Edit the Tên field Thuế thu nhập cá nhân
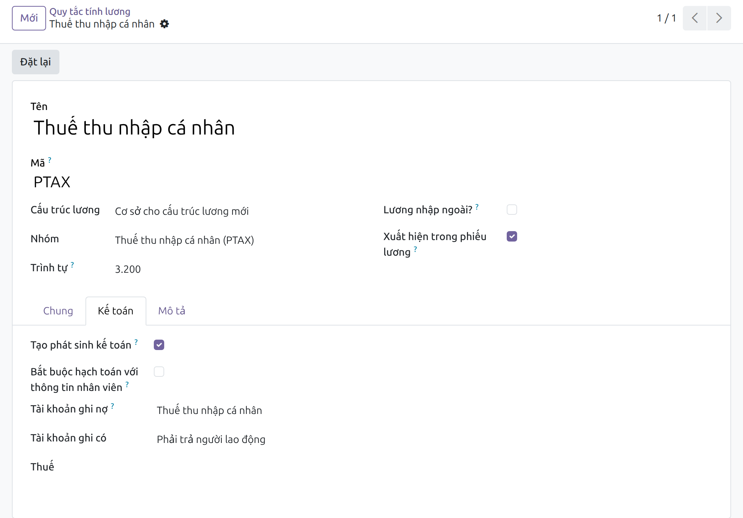This screenshot has height=518, width=743. click(134, 127)
